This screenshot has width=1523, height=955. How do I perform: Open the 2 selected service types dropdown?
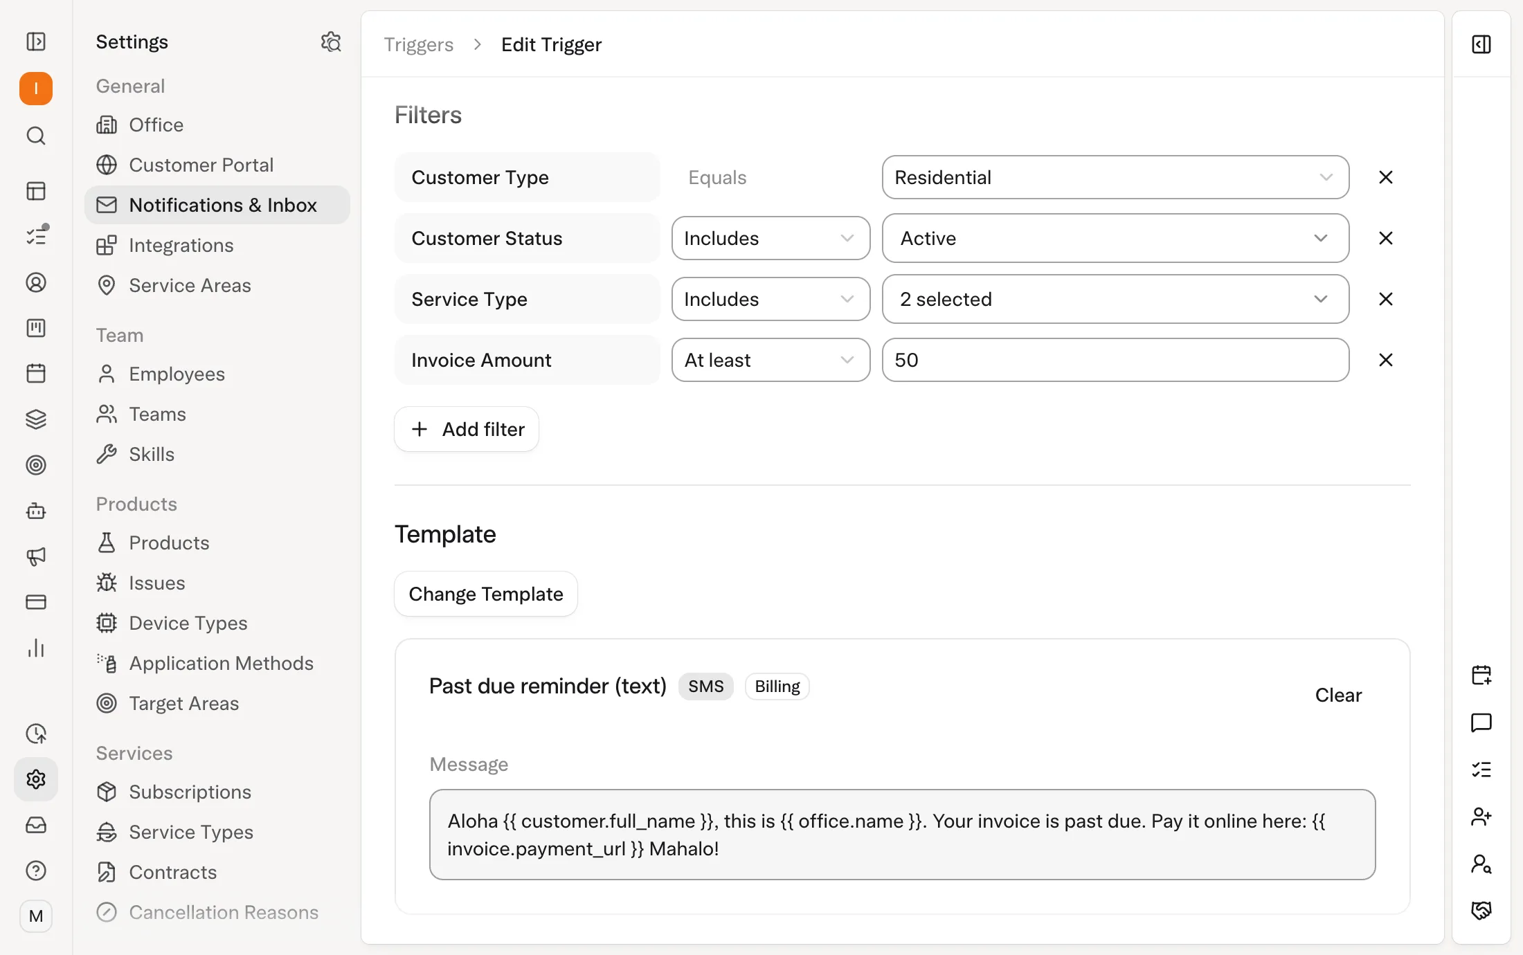(1115, 299)
